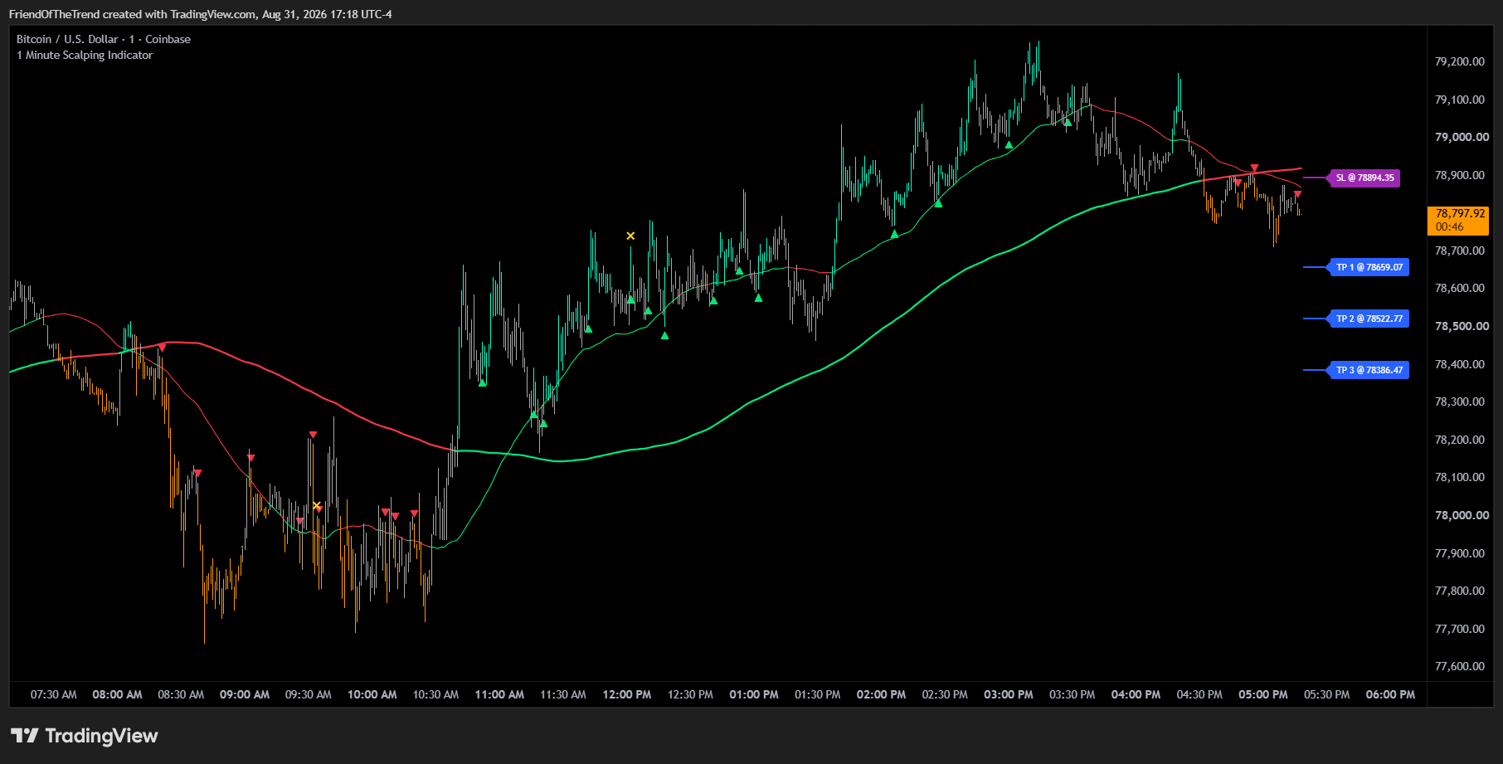
Task: Click the 1 Minute Scalping Indicator legend
Action: 85,55
